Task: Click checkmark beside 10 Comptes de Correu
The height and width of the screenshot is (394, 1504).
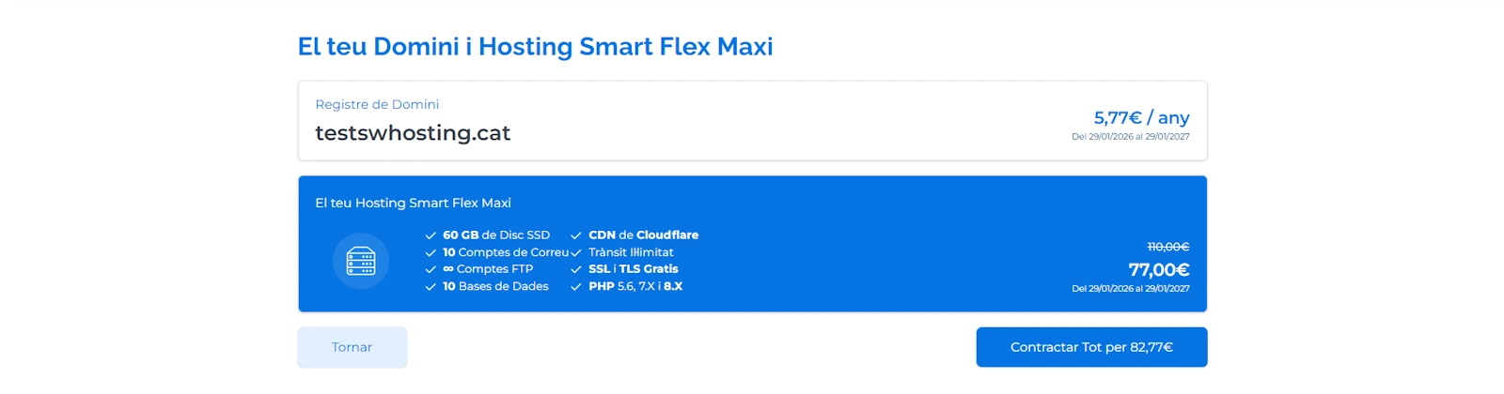Action: click(x=431, y=252)
